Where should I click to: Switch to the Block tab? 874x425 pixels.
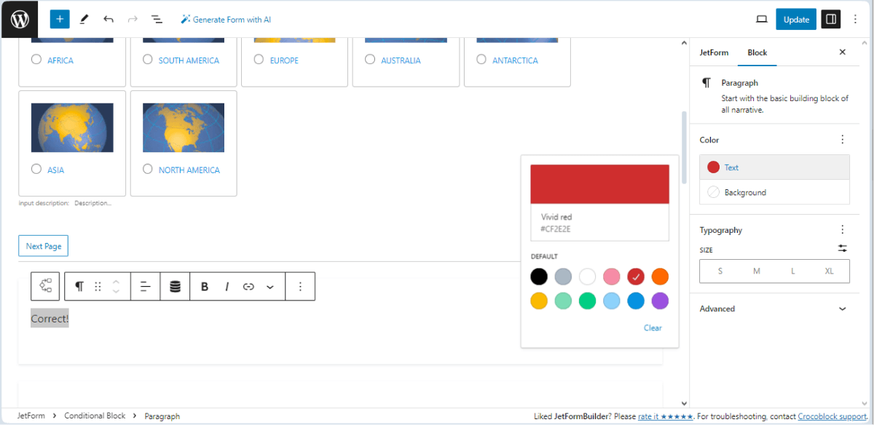point(757,52)
